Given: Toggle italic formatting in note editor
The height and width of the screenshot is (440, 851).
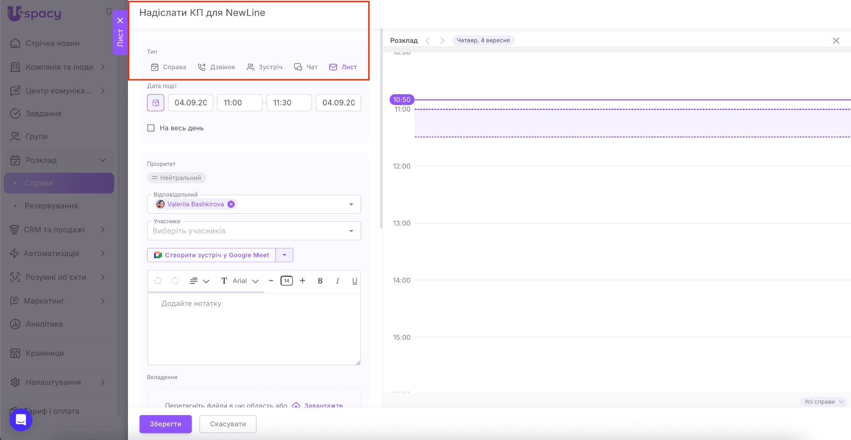Looking at the screenshot, I should [337, 281].
